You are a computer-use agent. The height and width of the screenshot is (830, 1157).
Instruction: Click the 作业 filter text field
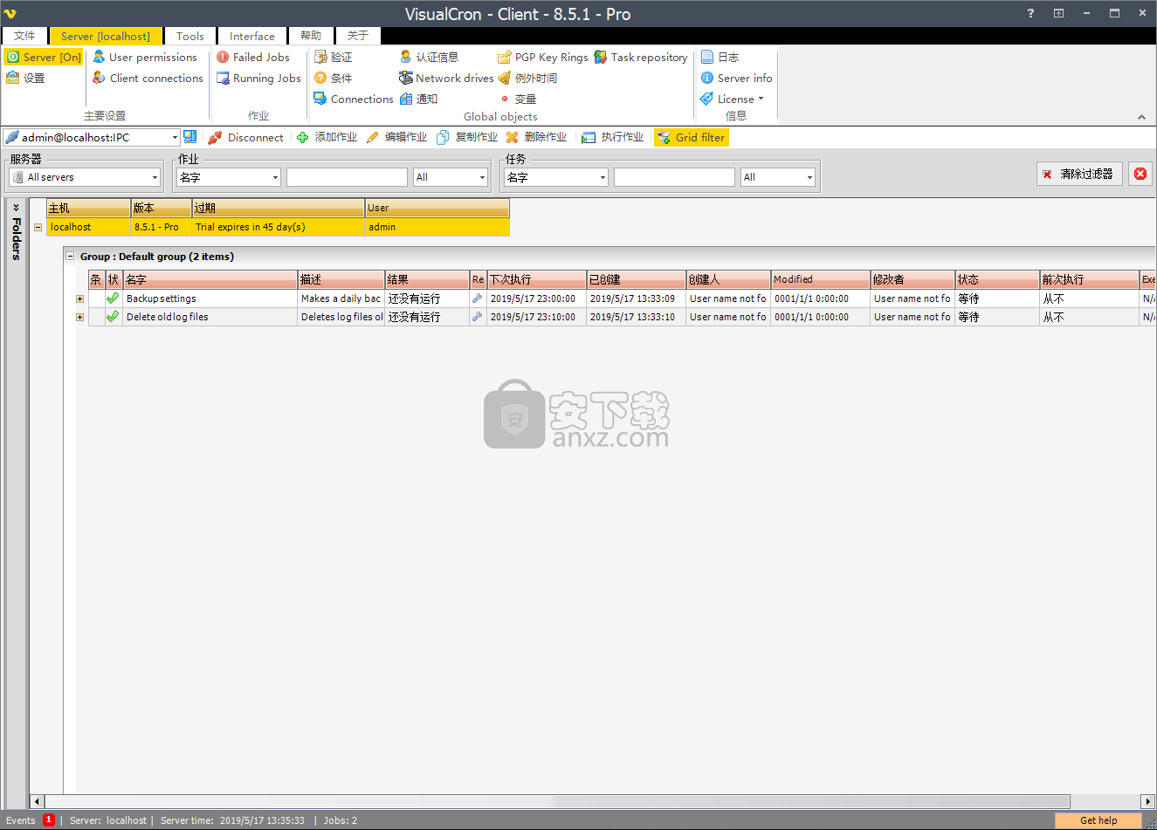(347, 177)
